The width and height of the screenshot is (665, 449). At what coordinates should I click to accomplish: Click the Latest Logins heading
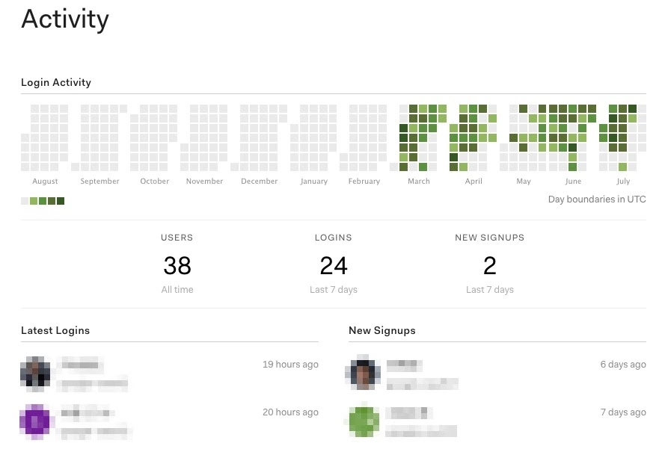(55, 330)
